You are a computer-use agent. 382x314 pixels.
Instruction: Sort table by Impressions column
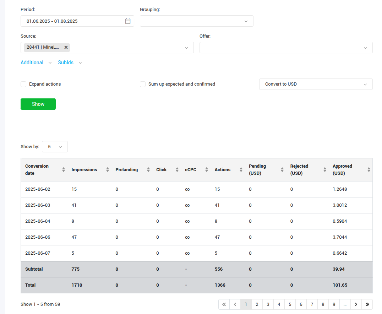coord(107,170)
